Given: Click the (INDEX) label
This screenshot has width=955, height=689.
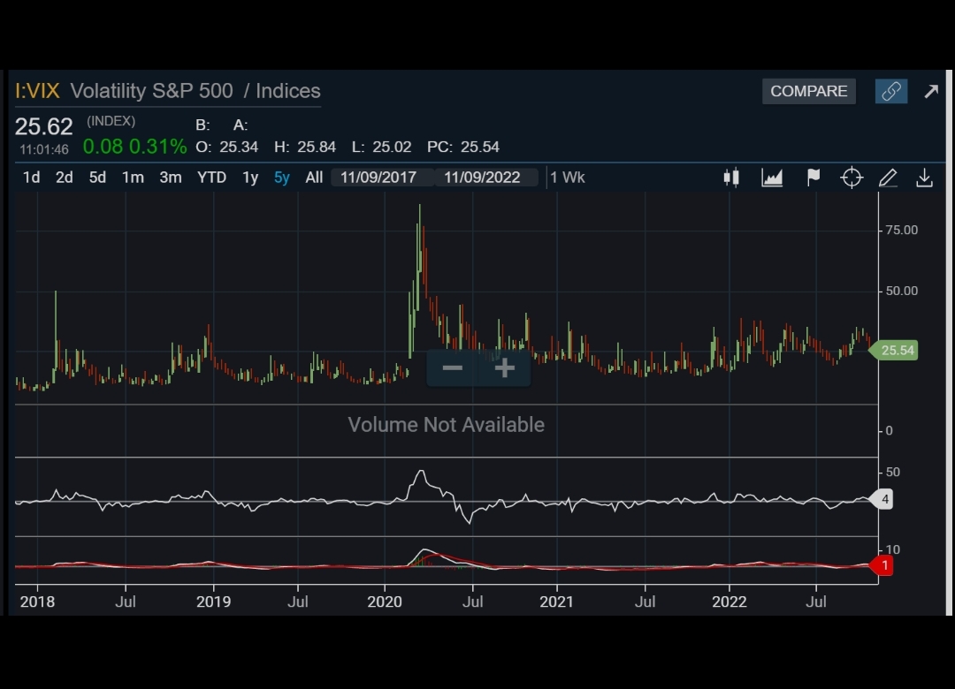Looking at the screenshot, I should pyautogui.click(x=111, y=121).
